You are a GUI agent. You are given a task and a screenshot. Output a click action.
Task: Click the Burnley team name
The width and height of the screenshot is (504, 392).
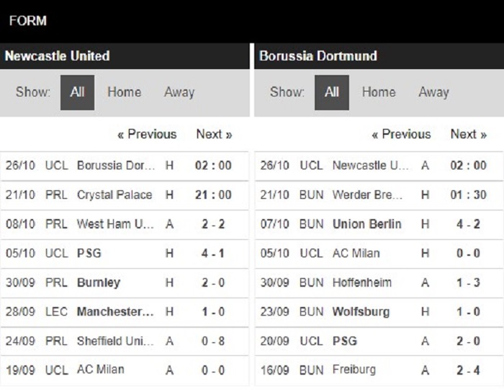[x=99, y=282]
